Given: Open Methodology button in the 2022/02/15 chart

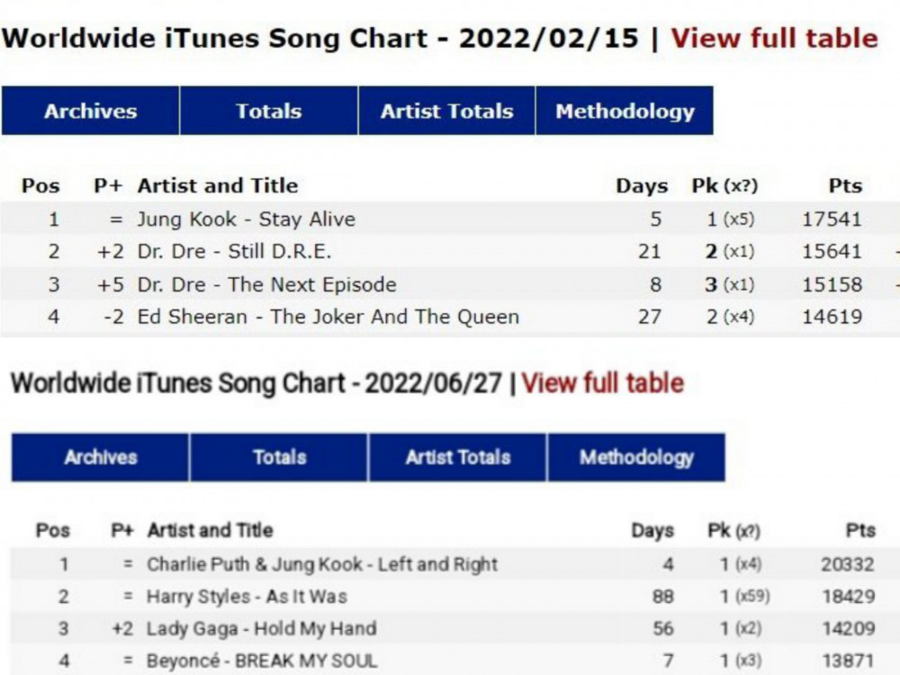Looking at the screenshot, I should [625, 111].
